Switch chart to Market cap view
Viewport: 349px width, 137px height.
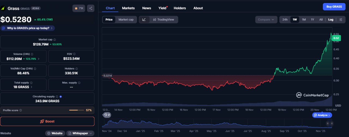(x=126, y=20)
